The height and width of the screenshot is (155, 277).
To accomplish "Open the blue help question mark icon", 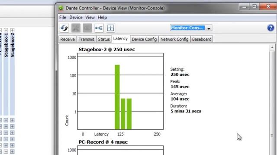I will [271, 28].
